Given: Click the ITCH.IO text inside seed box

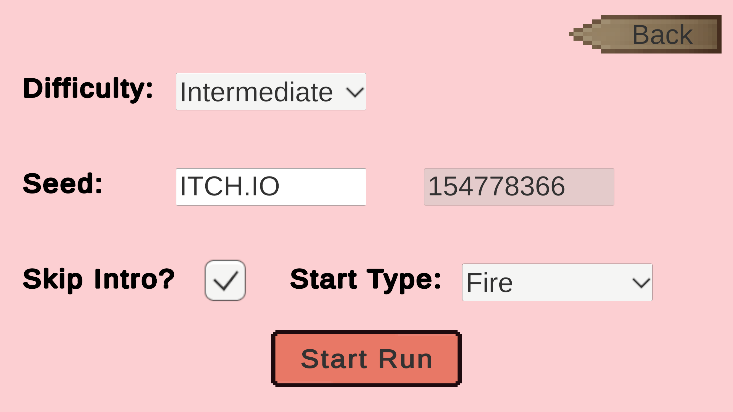Looking at the screenshot, I should pos(230,187).
